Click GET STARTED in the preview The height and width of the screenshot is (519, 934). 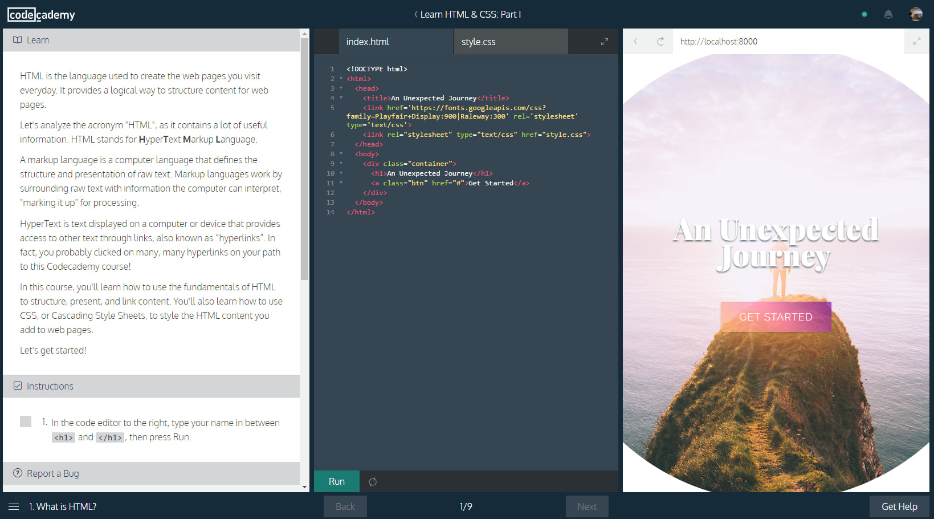pyautogui.click(x=776, y=317)
